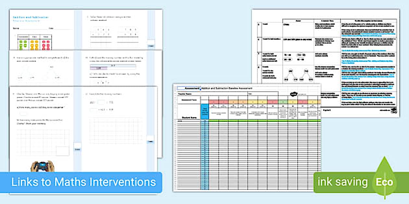
Task: Click the first red question cell in spreadsheet
Action: tap(214, 101)
